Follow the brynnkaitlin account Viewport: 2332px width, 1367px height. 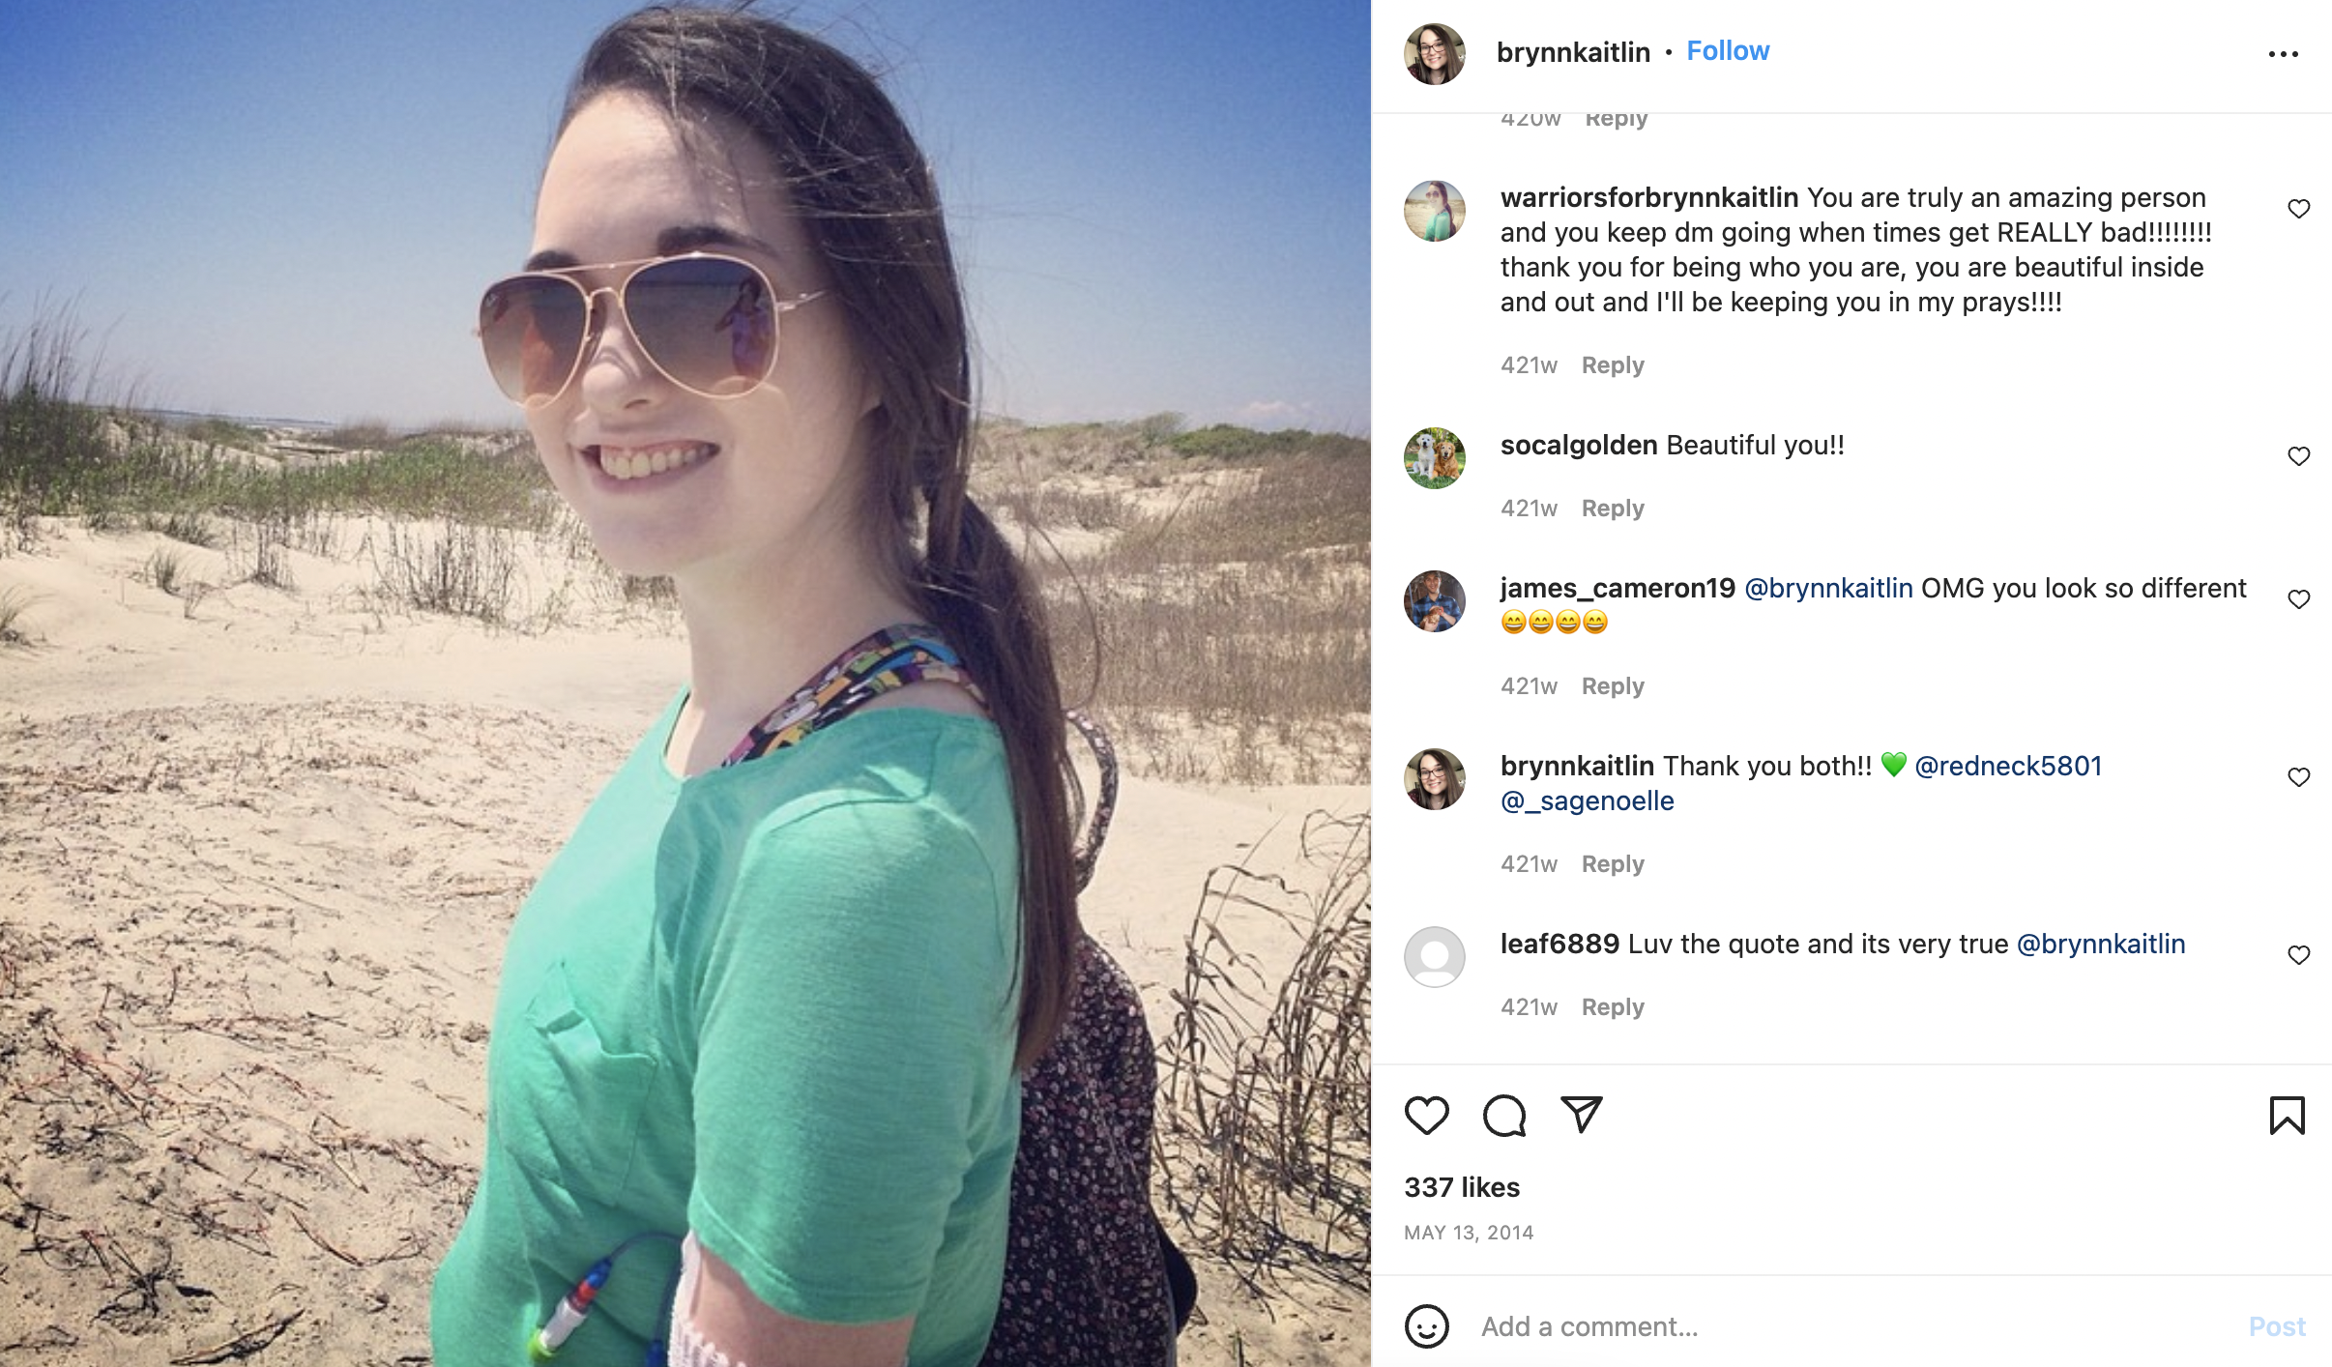1728,51
